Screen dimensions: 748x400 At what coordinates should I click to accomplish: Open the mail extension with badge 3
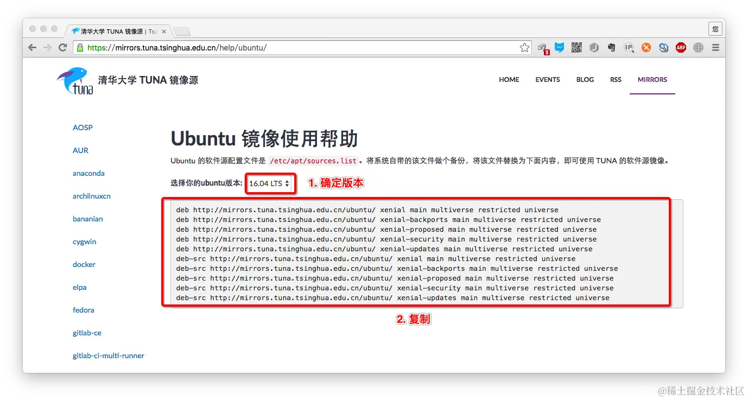543,48
